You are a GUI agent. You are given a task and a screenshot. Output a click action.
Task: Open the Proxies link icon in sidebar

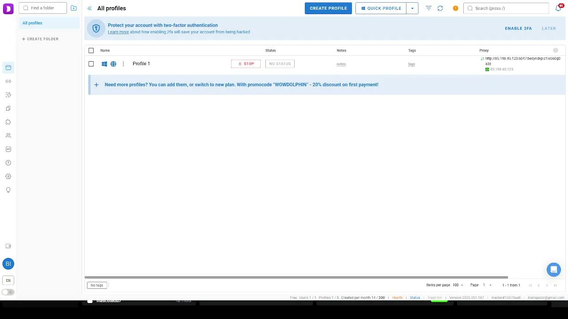[8, 82]
